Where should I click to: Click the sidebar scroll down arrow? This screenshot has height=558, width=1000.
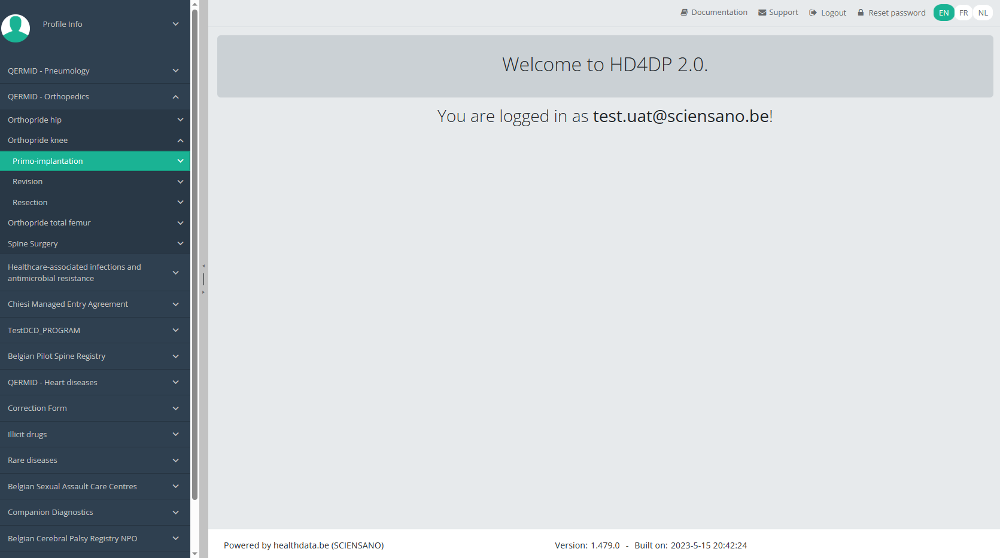194,554
